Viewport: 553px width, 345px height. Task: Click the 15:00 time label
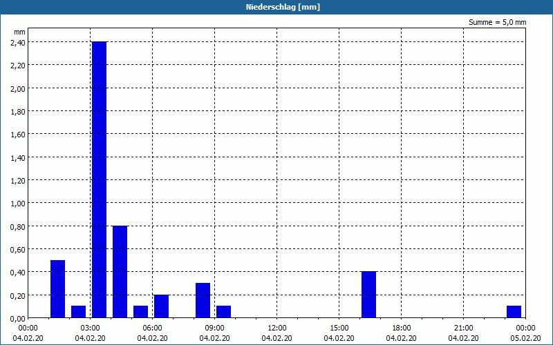point(339,328)
